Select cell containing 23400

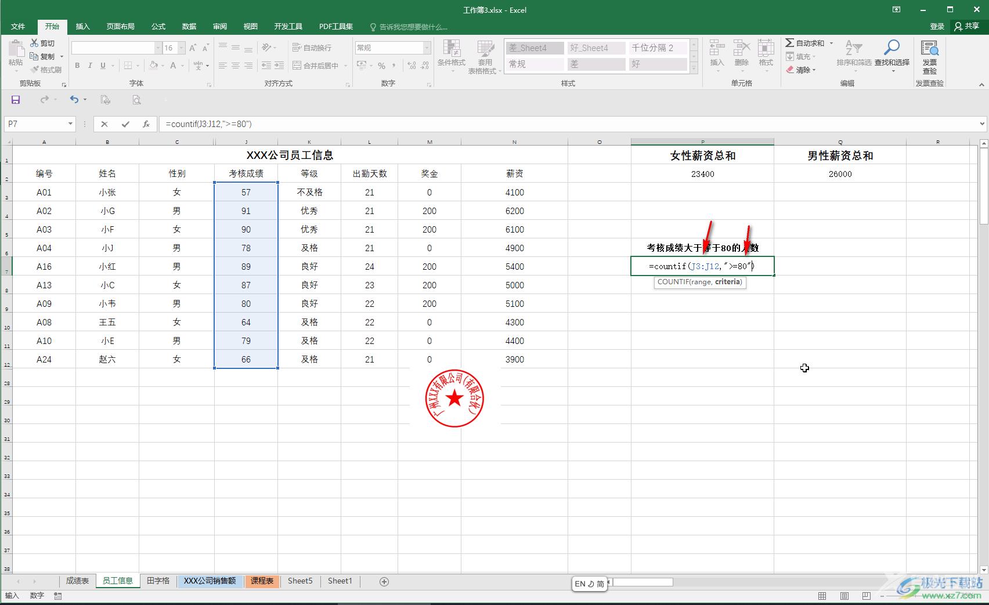coord(702,173)
